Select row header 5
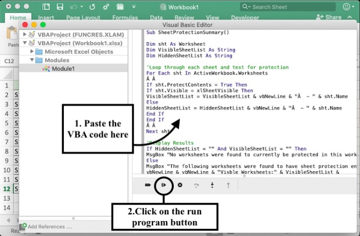This screenshot has width=360, height=236. pos(7,123)
